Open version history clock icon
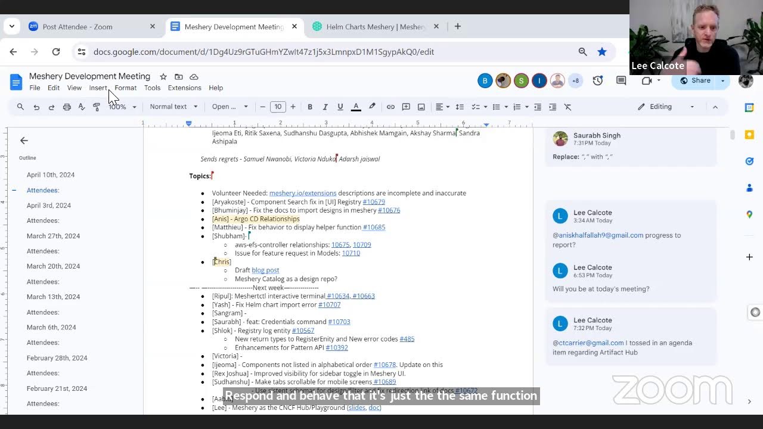This screenshot has width=763, height=429. tap(598, 80)
